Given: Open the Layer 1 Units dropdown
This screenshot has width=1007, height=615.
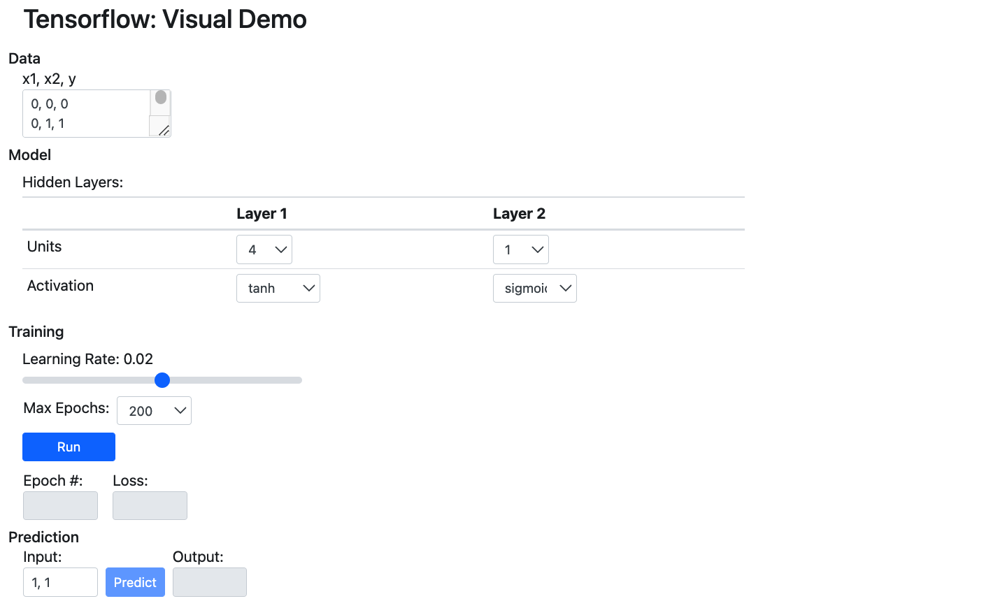Looking at the screenshot, I should (264, 249).
